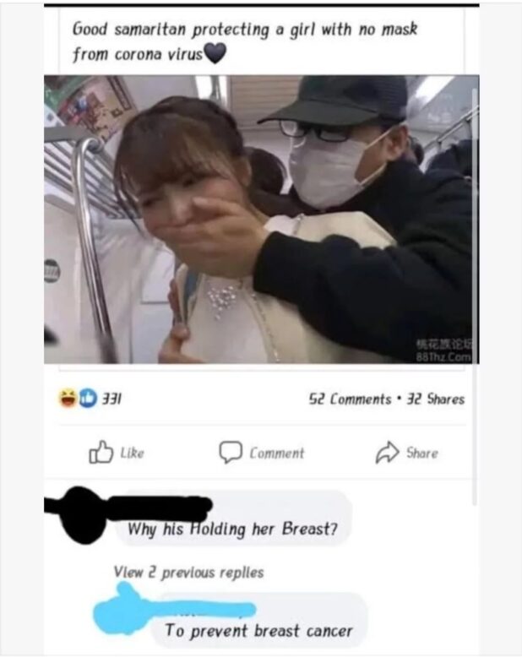
Task: Click the speech bubble comment icon
Action: (x=231, y=452)
